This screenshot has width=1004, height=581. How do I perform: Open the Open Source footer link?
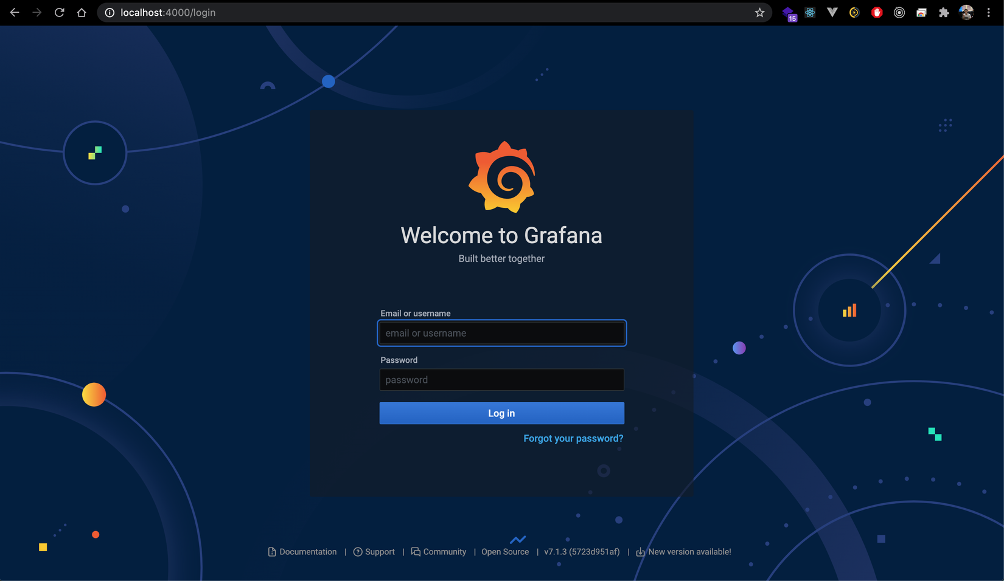click(505, 552)
